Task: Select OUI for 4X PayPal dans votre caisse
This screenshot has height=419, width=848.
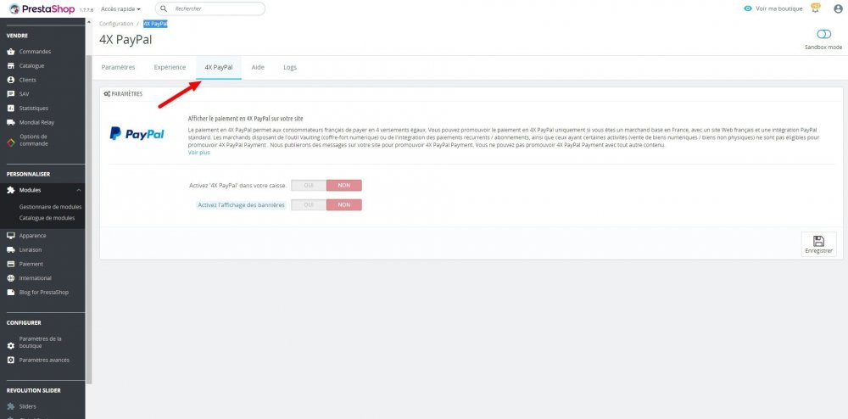Action: click(x=309, y=186)
